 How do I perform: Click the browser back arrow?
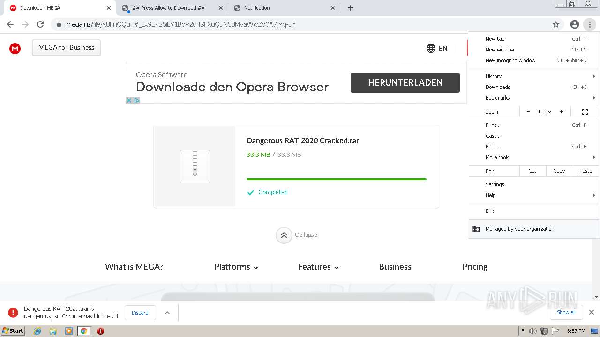(10, 24)
